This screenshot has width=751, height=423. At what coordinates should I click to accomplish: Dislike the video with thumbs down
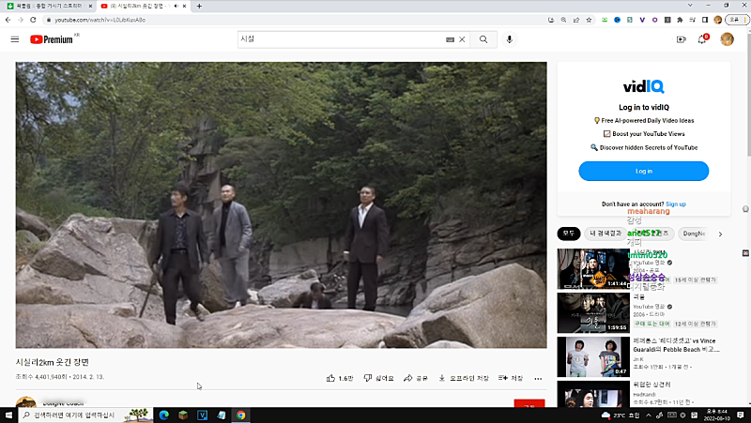point(378,378)
